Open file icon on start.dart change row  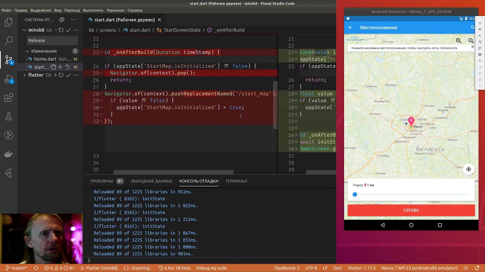pos(53,67)
